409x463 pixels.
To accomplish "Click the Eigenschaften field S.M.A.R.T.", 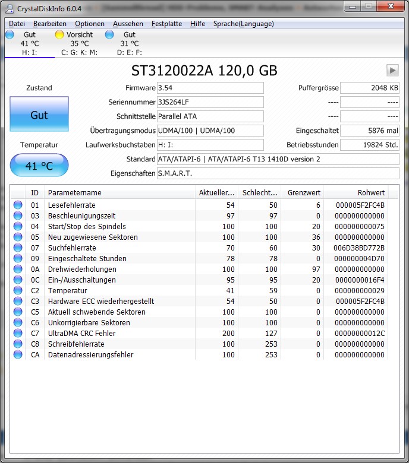I will (x=278, y=173).
